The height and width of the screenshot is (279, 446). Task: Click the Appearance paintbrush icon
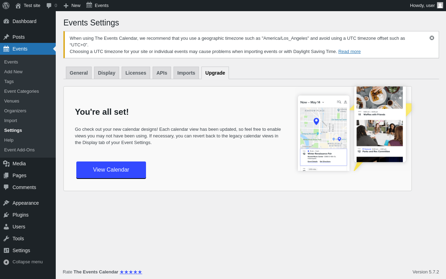[6, 203]
